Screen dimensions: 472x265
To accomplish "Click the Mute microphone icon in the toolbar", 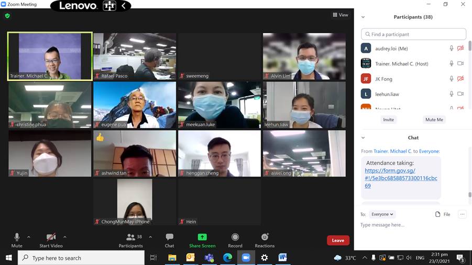I will [17, 237].
